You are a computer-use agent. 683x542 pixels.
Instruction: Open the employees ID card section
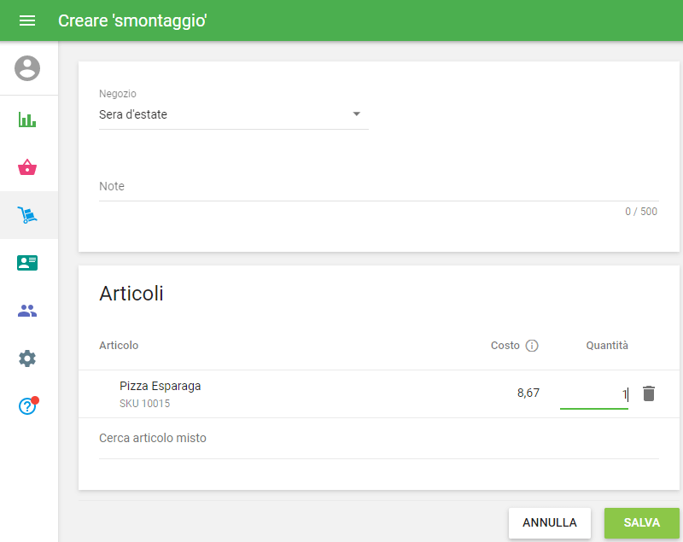click(27, 263)
